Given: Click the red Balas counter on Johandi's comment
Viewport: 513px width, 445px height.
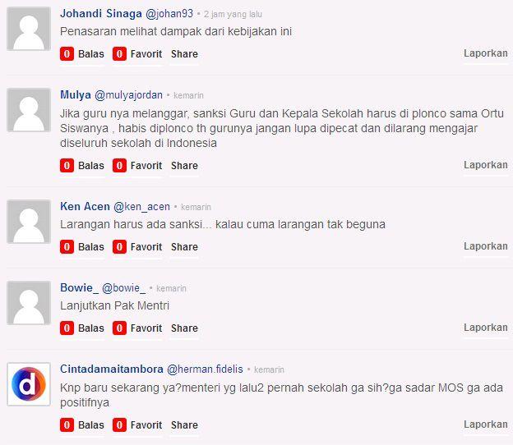Looking at the screenshot, I should [x=67, y=54].
